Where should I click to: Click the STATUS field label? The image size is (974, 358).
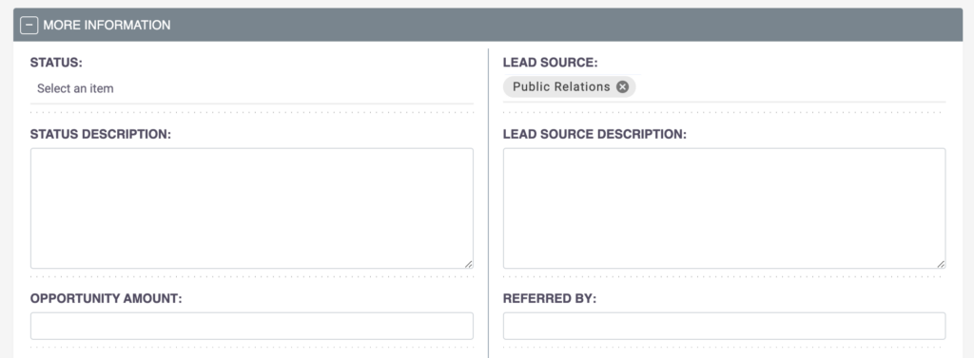coord(56,63)
